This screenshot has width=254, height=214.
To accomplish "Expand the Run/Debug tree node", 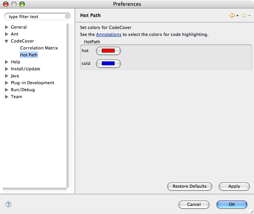I will 7,90.
